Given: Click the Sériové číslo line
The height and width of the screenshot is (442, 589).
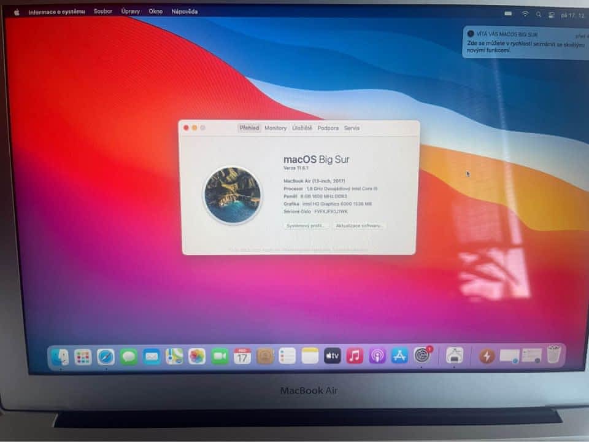Looking at the screenshot, I should tap(315, 212).
